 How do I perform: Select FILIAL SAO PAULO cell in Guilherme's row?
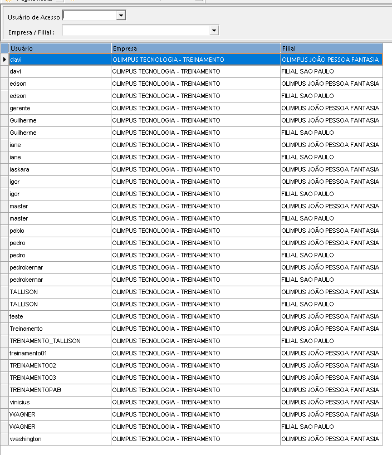point(332,133)
